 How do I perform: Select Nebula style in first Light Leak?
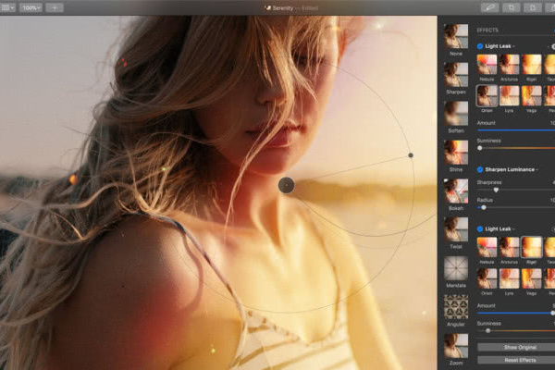(487, 65)
